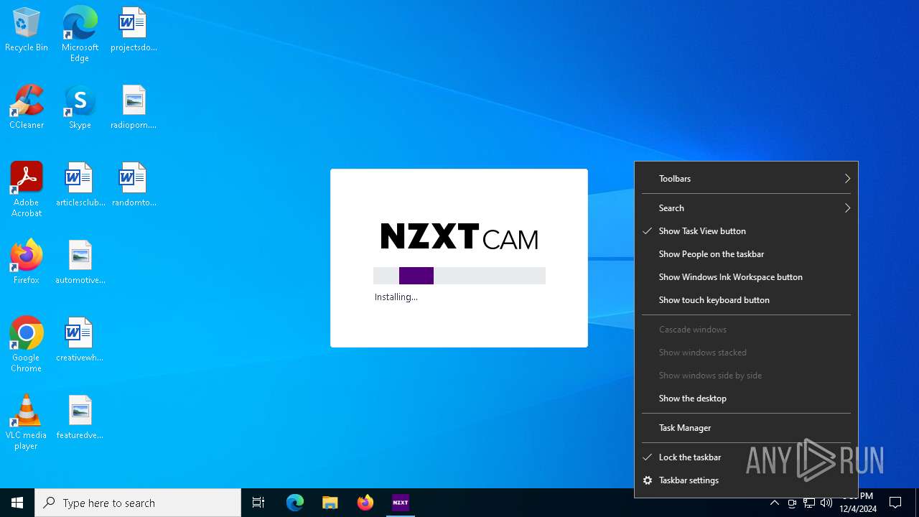Open the Windows Start menu
Image resolution: width=919 pixels, height=517 pixels.
[17, 503]
